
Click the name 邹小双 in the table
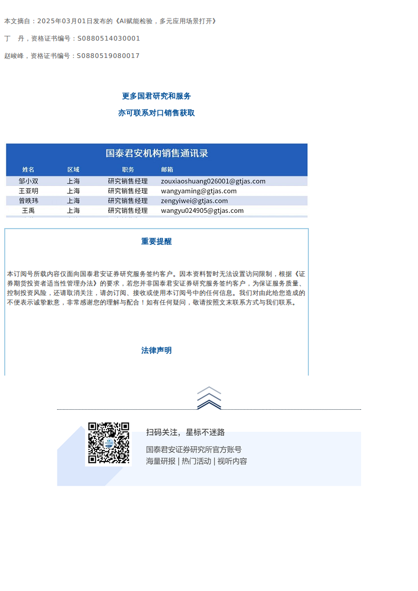(x=28, y=181)
